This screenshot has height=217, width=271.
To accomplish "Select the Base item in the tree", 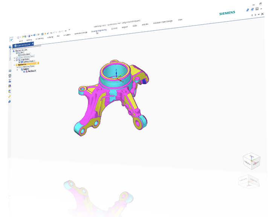I will pos(22,52).
